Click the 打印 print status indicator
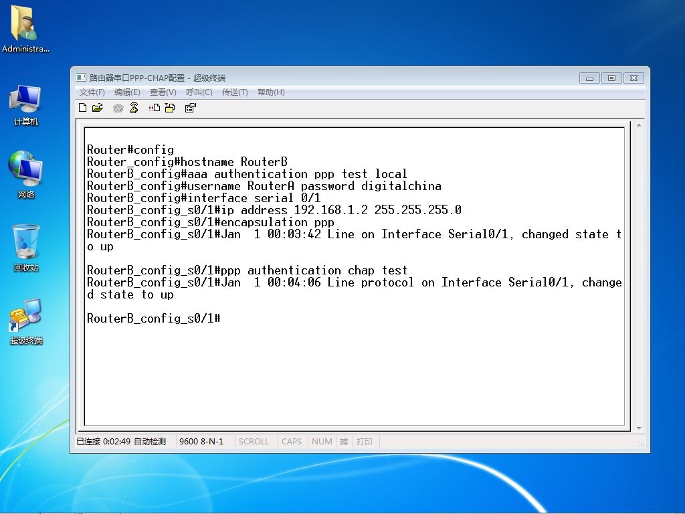The width and height of the screenshot is (685, 514). pos(365,442)
